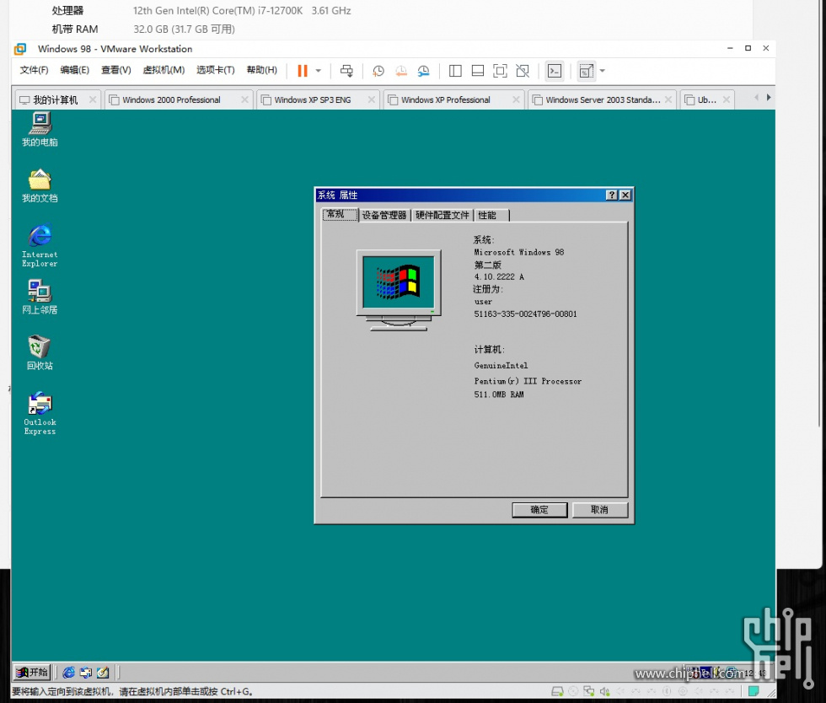Switch to the 硬件配置文件 tab

[442, 215]
